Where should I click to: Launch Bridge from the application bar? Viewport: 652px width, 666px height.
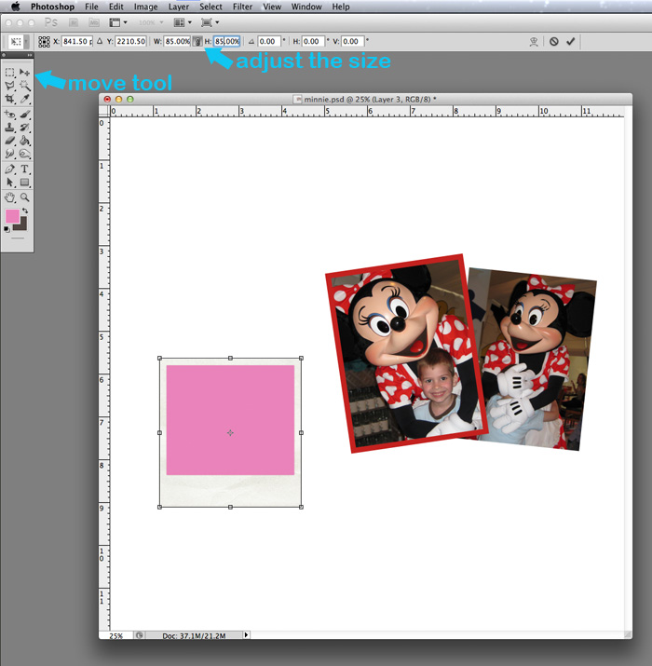[x=74, y=22]
